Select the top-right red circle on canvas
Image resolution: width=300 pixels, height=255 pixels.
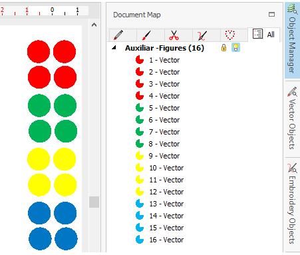click(x=65, y=51)
